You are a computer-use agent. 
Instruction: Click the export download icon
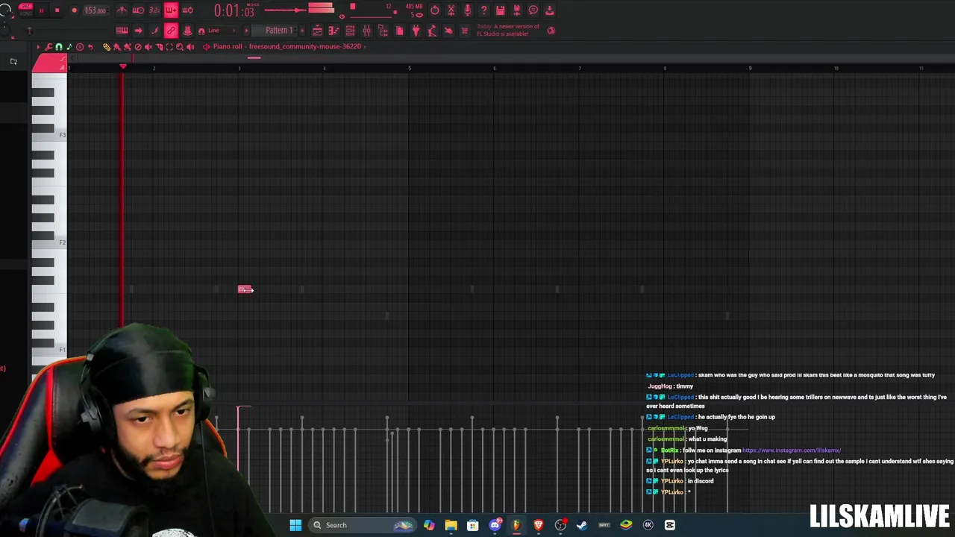pos(550,10)
